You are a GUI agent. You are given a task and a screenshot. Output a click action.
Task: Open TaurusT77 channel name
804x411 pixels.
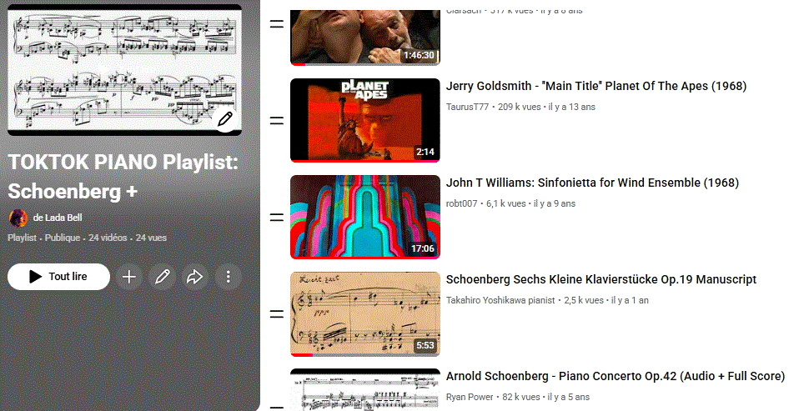(x=467, y=107)
